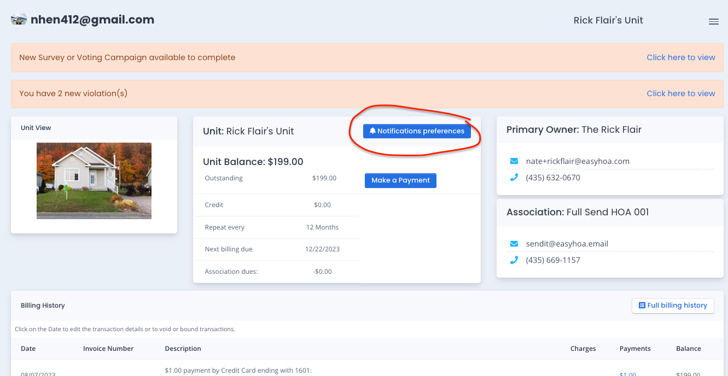
Task: Click the You have 2 new violation(s) message
Action: pyautogui.click(x=73, y=93)
